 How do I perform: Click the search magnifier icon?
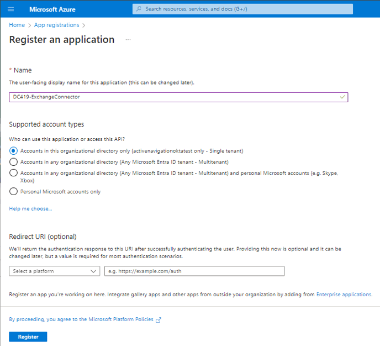click(139, 9)
